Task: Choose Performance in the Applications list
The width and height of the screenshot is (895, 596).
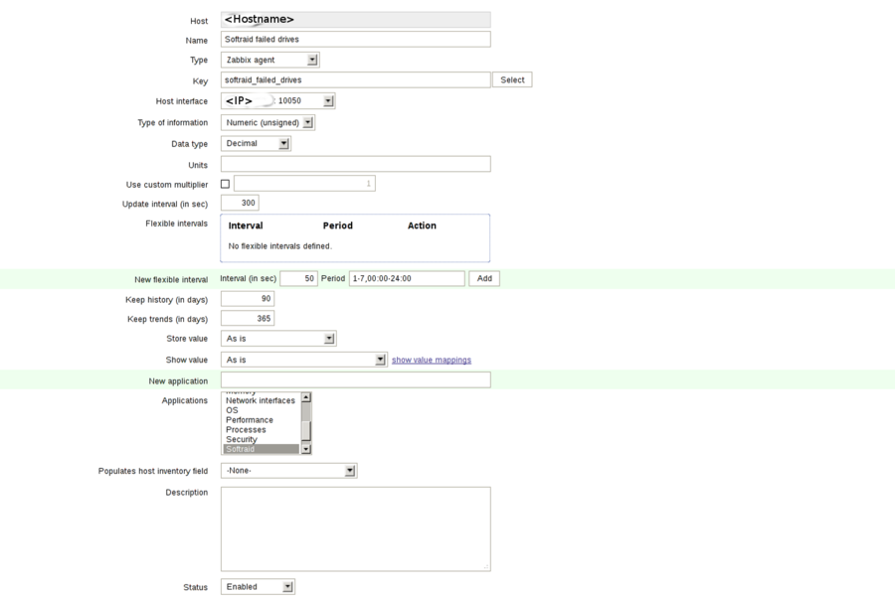Action: coord(250,420)
